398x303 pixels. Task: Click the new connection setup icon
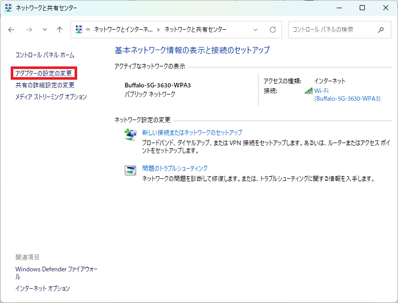130,134
